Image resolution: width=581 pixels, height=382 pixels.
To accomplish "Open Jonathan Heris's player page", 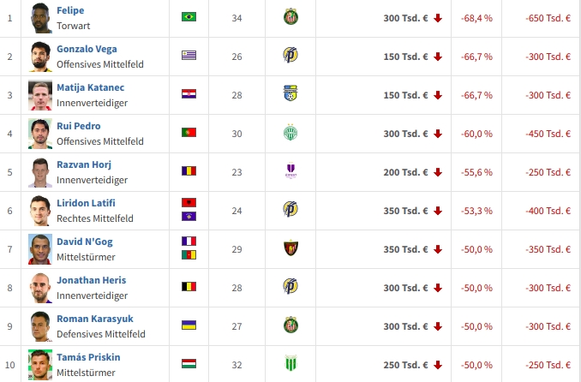I will coord(91,280).
